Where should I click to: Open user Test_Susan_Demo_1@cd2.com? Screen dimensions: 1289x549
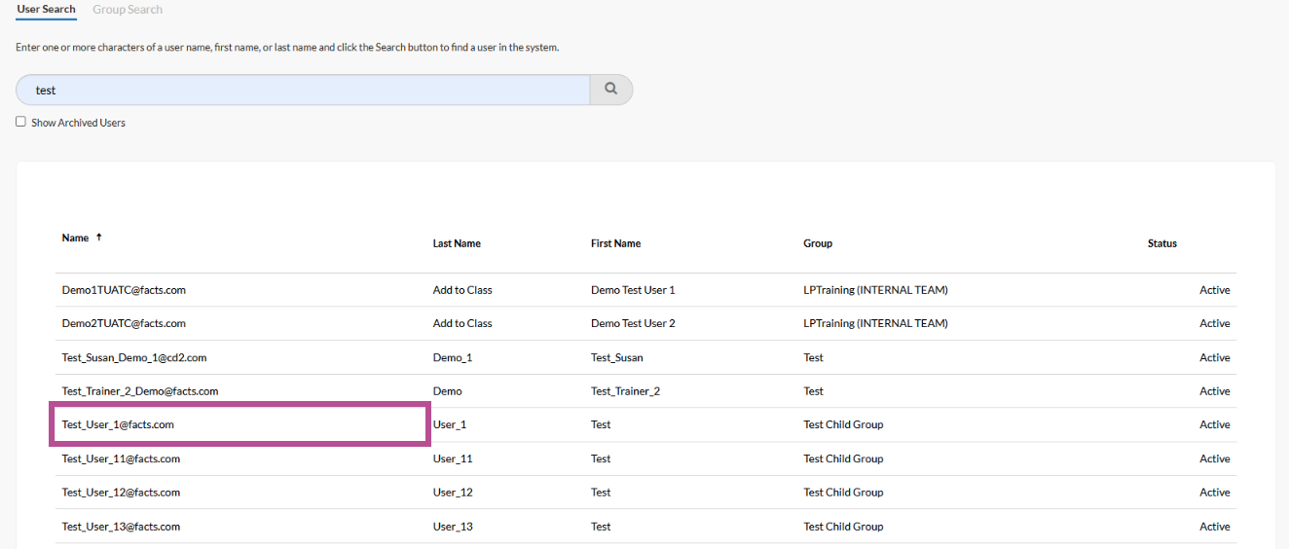134,357
